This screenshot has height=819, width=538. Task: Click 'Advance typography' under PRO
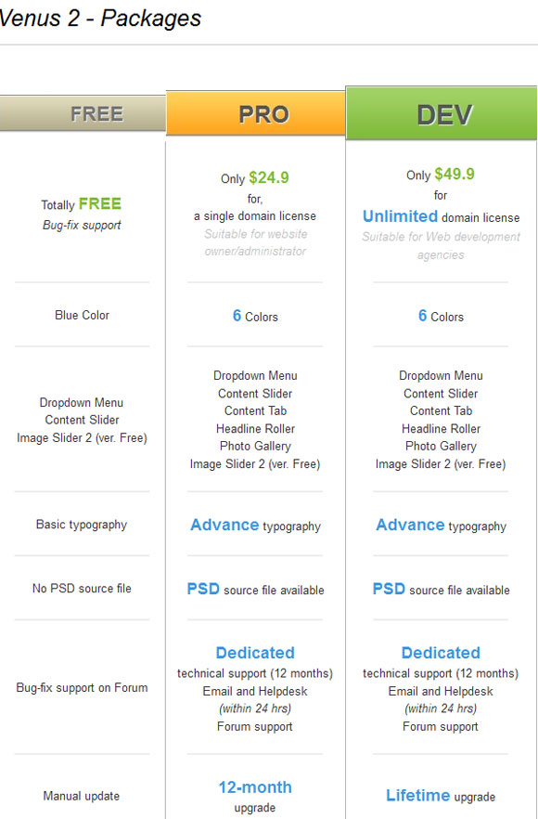coord(255,525)
